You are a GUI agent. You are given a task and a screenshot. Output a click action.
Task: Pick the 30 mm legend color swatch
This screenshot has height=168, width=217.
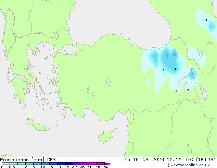(77, 164)
